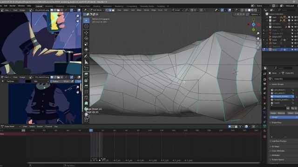The width and height of the screenshot is (298, 167).
Task: Click the black paint color swatch
Action: (28, 82)
